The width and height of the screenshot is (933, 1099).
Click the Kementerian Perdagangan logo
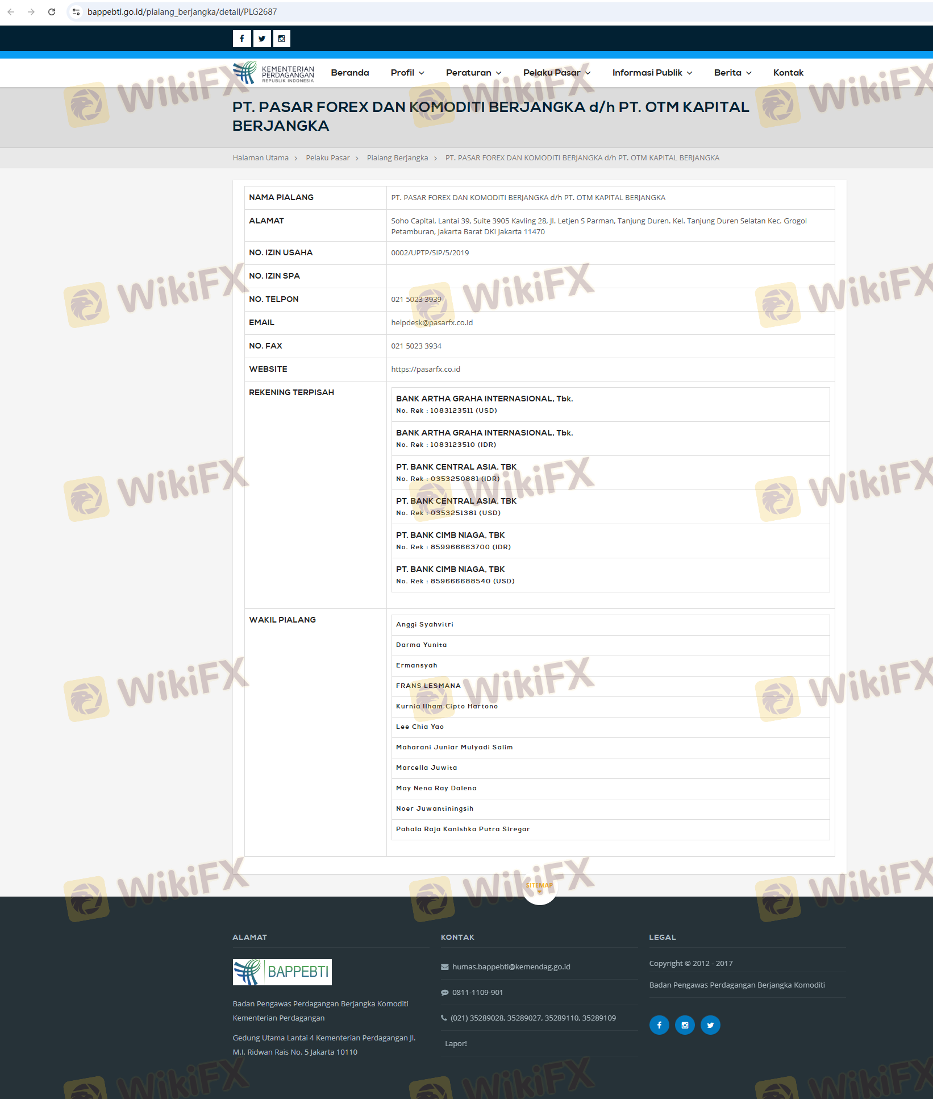273,73
